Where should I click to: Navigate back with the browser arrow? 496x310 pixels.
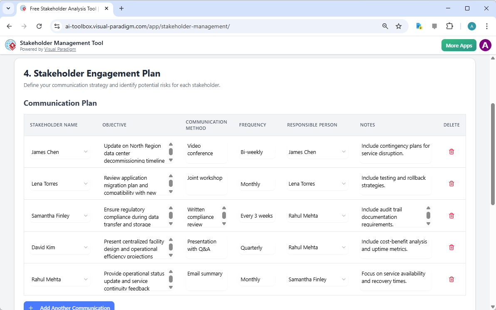point(9,26)
